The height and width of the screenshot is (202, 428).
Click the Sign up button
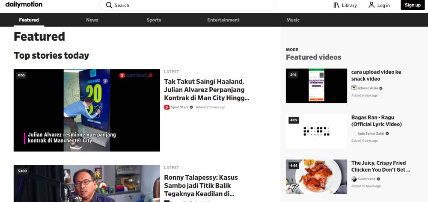pos(413,5)
